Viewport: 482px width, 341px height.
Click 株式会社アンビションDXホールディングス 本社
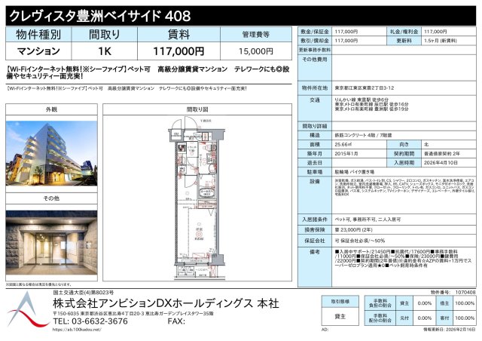166,304
